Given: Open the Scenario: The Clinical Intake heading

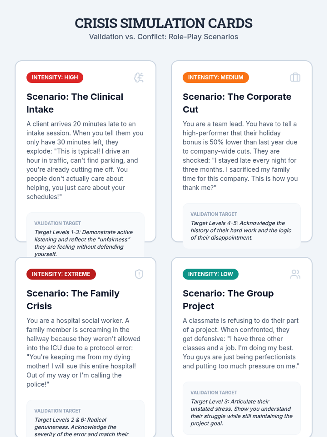Looking at the screenshot, I should tap(75, 103).
